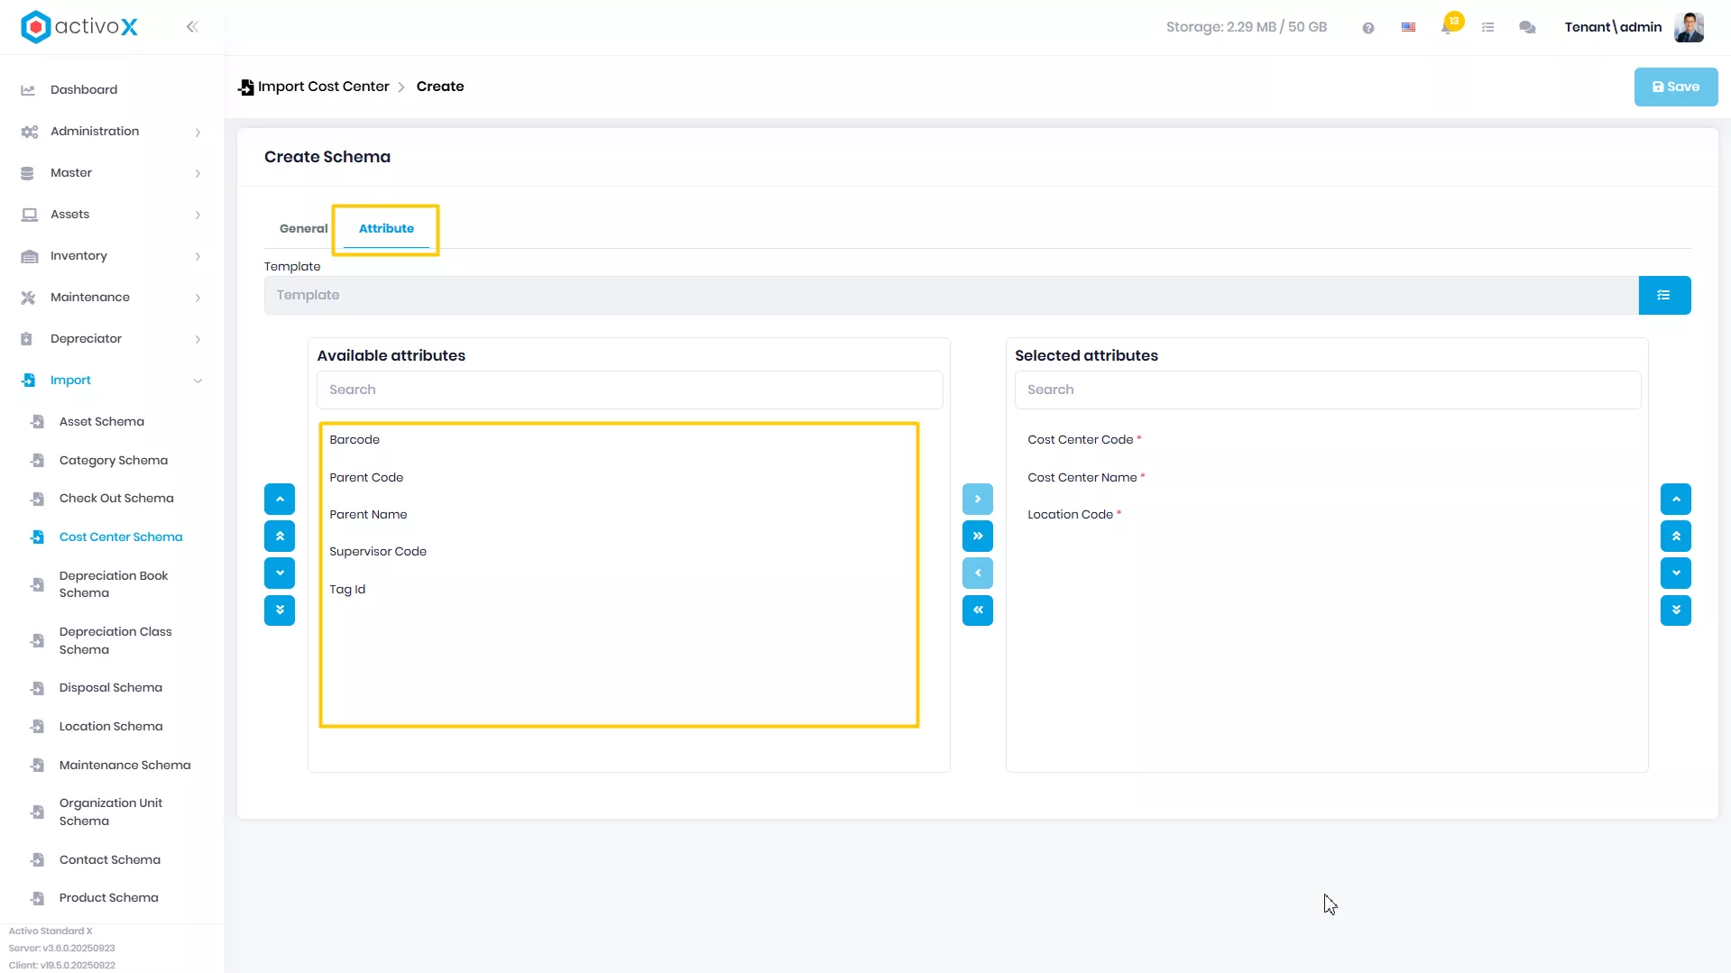Open Disposal Schema
Screen dimensions: 1731x973
[112, 688]
